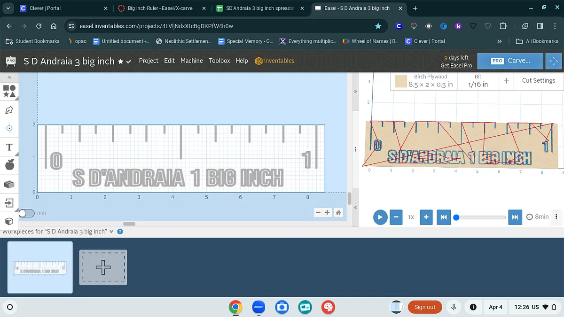
Task: Open the Machine menu
Action: [192, 61]
